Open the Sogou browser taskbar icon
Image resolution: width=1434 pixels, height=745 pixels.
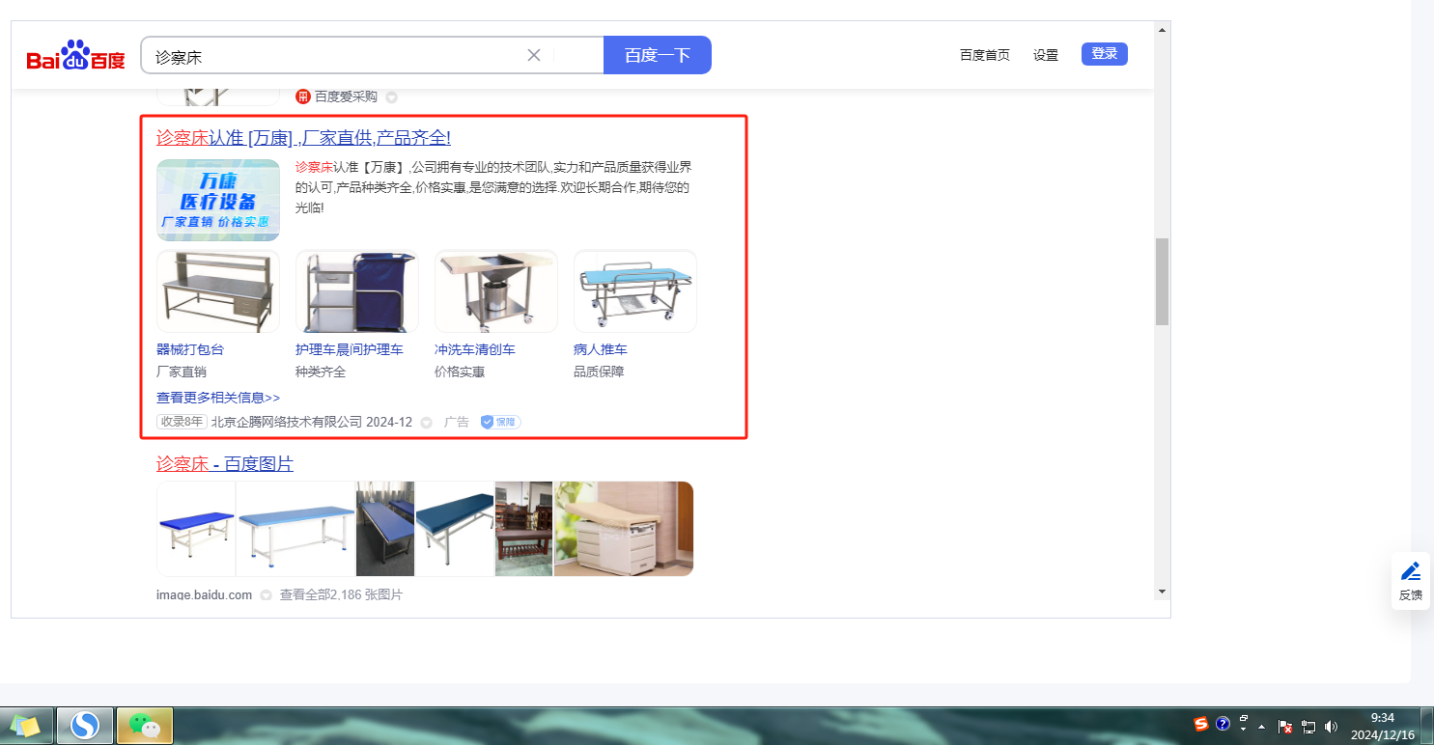[86, 725]
